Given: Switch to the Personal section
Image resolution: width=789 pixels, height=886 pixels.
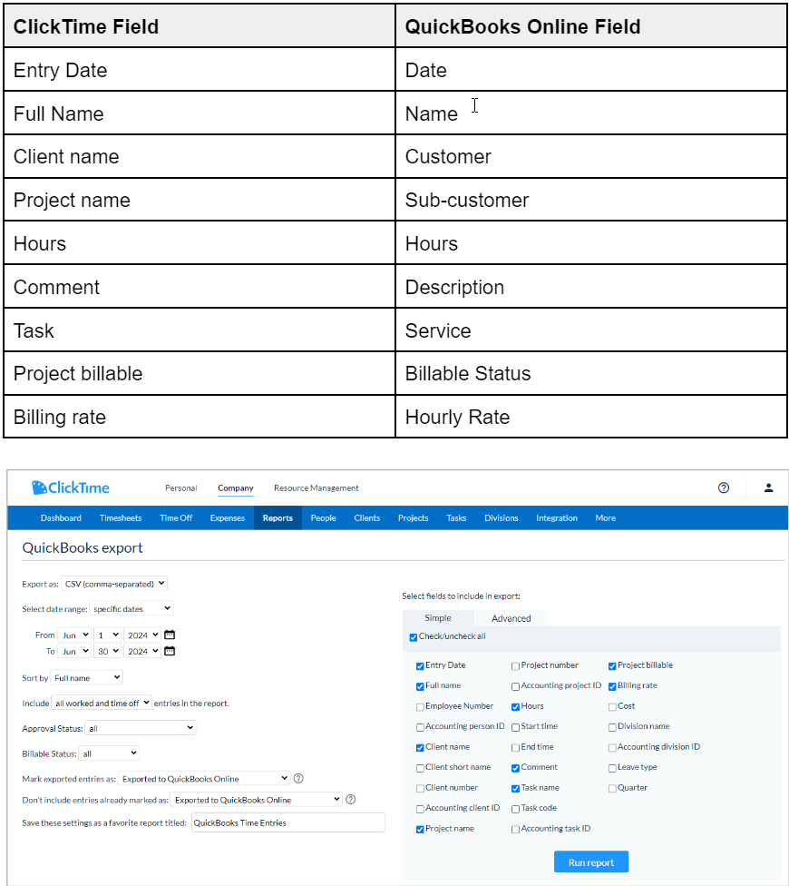Looking at the screenshot, I should tap(180, 487).
